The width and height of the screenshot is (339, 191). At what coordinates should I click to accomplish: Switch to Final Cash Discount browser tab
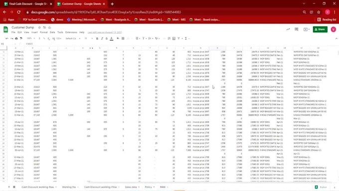28,4
